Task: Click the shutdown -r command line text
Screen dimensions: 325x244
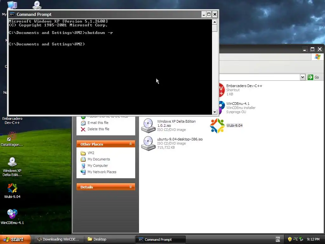Action: (99, 33)
